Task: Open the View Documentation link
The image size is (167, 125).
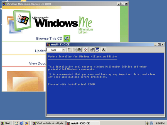Action: point(37,63)
